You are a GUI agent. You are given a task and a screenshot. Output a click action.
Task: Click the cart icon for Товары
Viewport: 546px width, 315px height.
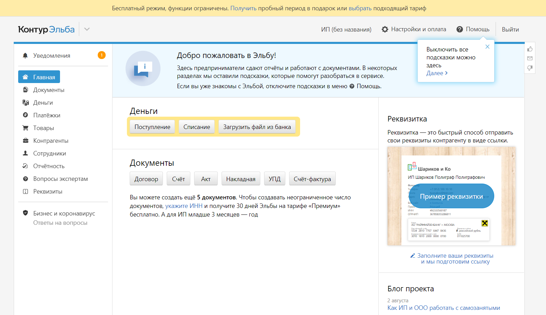[25, 128]
